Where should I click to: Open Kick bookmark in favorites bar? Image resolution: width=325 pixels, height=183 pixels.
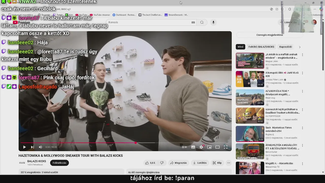click(69, 15)
